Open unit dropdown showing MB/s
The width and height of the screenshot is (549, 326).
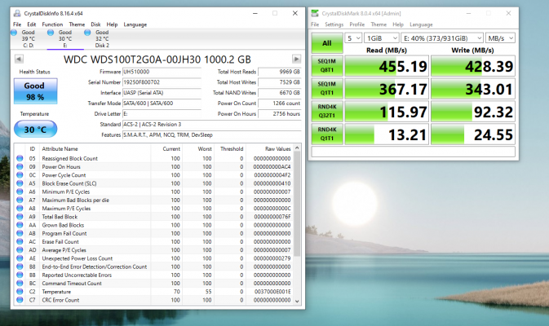[x=500, y=38]
